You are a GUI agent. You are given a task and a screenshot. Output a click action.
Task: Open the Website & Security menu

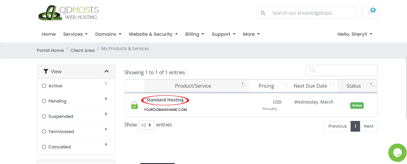(153, 34)
